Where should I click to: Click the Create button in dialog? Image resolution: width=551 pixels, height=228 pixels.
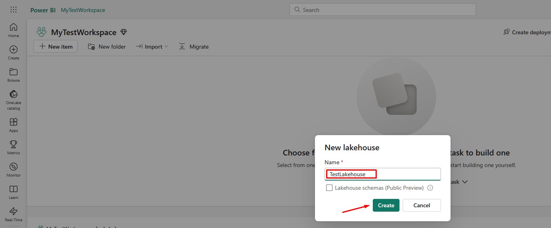386,205
